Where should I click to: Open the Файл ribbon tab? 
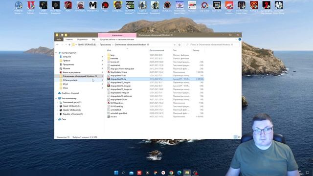(x=59, y=40)
